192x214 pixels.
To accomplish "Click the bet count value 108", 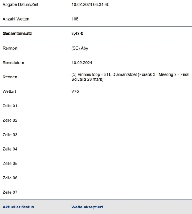I will (x=75, y=19).
